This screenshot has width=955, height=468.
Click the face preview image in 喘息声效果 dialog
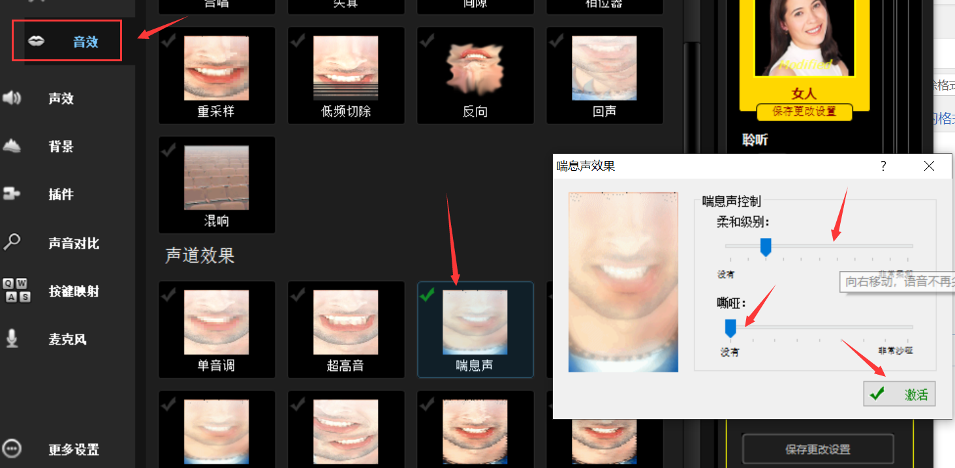(623, 282)
